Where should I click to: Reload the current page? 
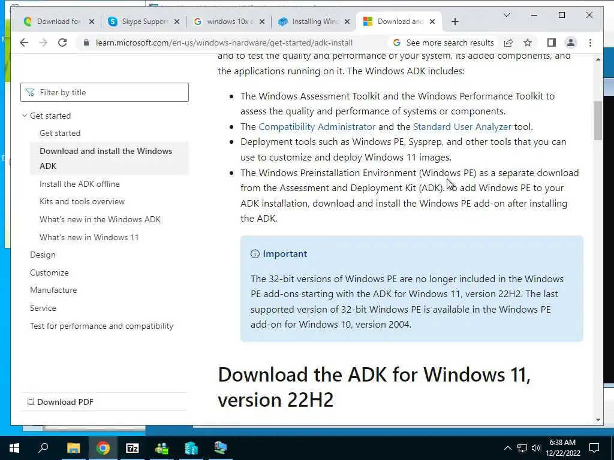(x=62, y=43)
